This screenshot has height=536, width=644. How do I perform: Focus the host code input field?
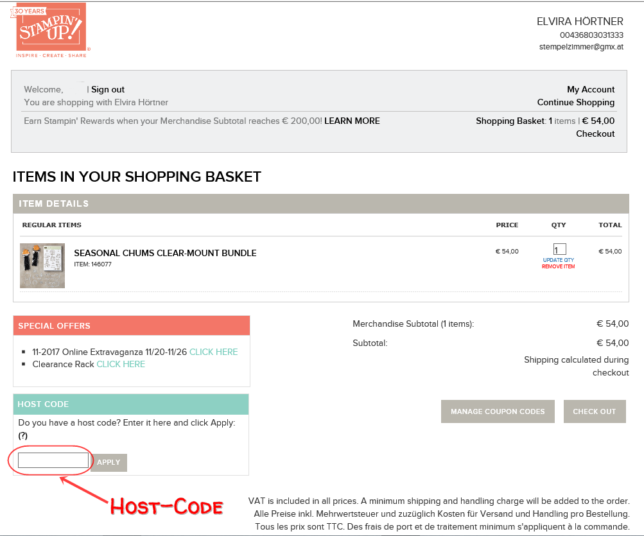(x=53, y=460)
